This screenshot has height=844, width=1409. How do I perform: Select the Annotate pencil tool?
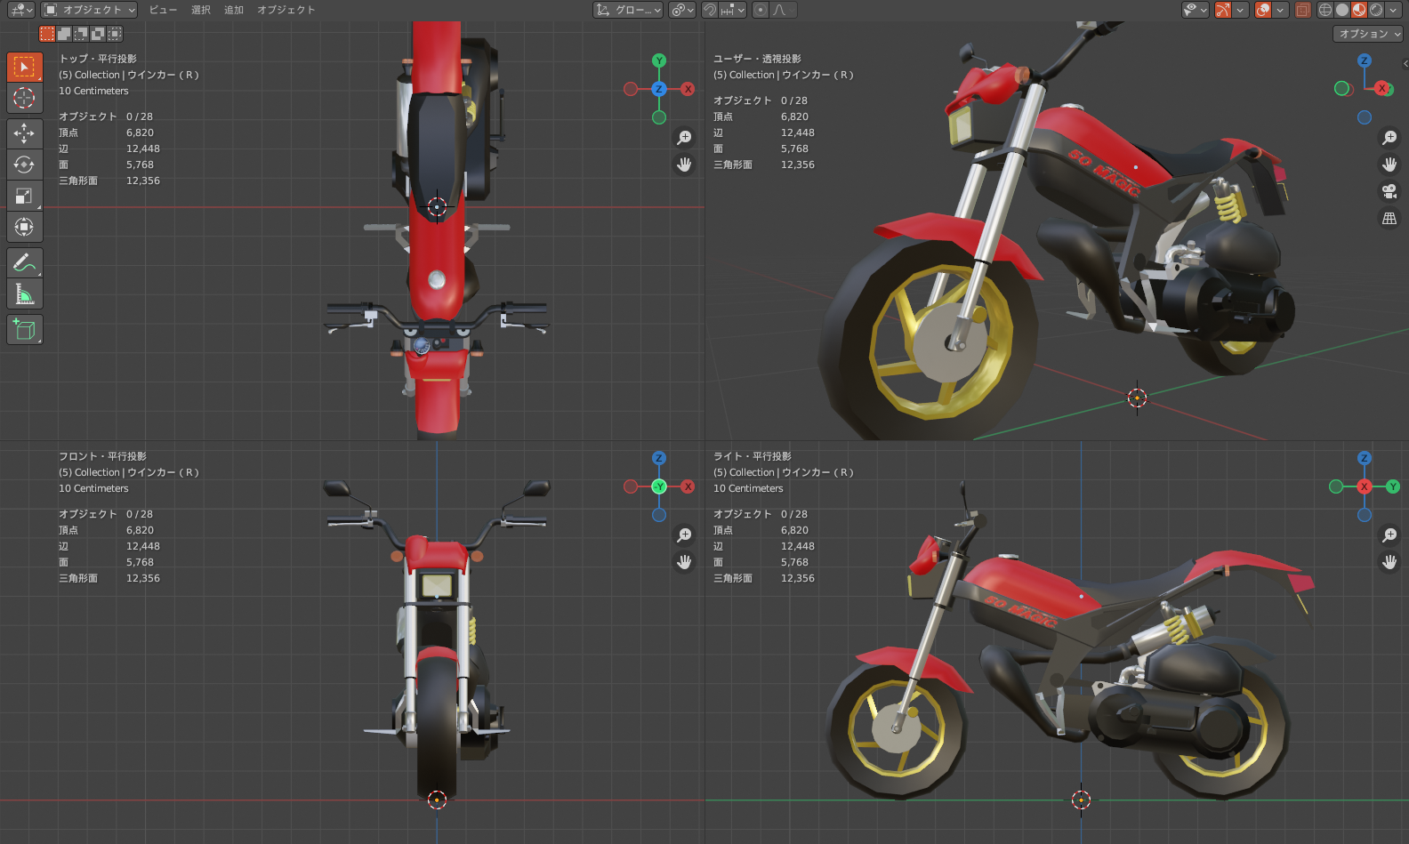(x=24, y=262)
